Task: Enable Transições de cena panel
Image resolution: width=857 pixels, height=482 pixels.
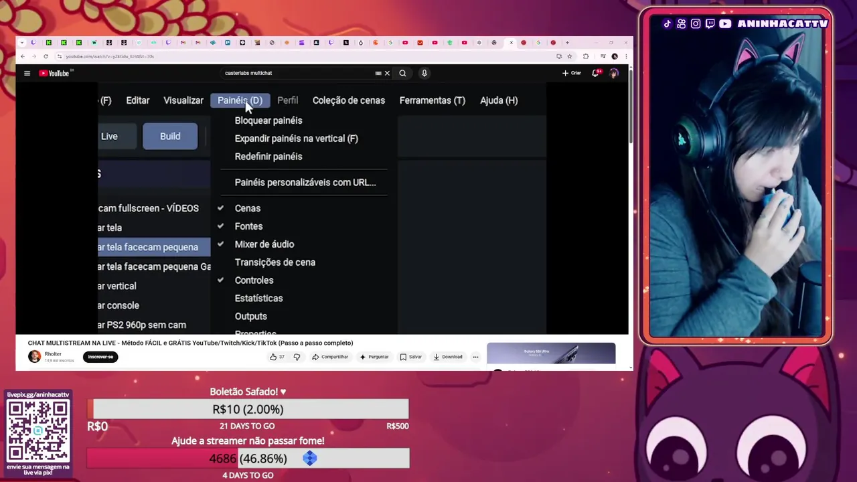Action: (275, 262)
